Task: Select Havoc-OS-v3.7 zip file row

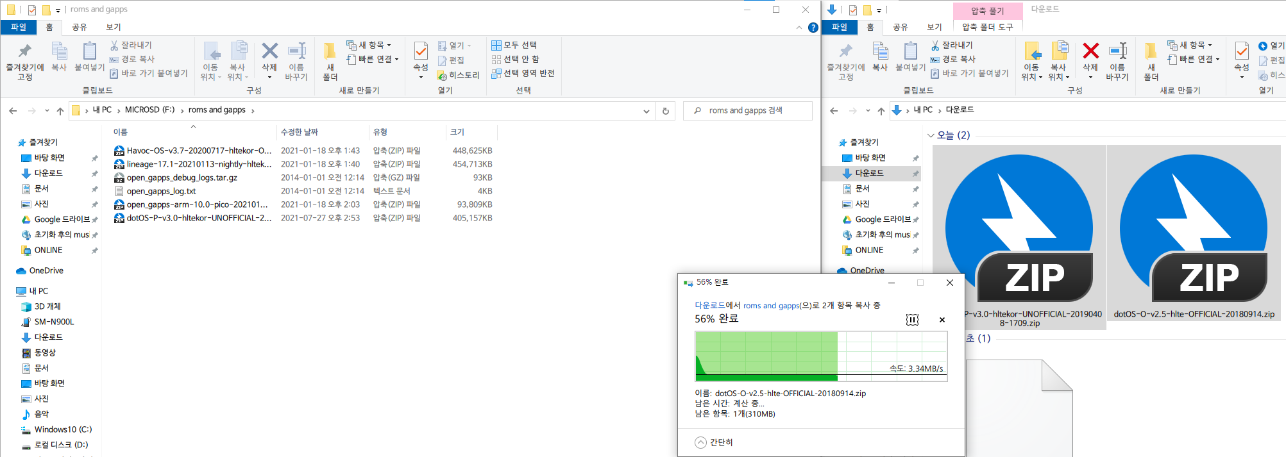Action: pyautogui.click(x=303, y=151)
